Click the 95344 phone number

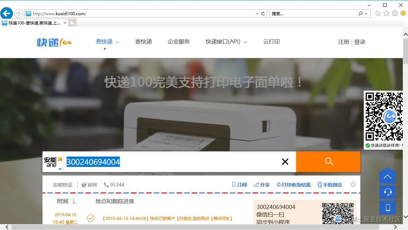click(114, 185)
